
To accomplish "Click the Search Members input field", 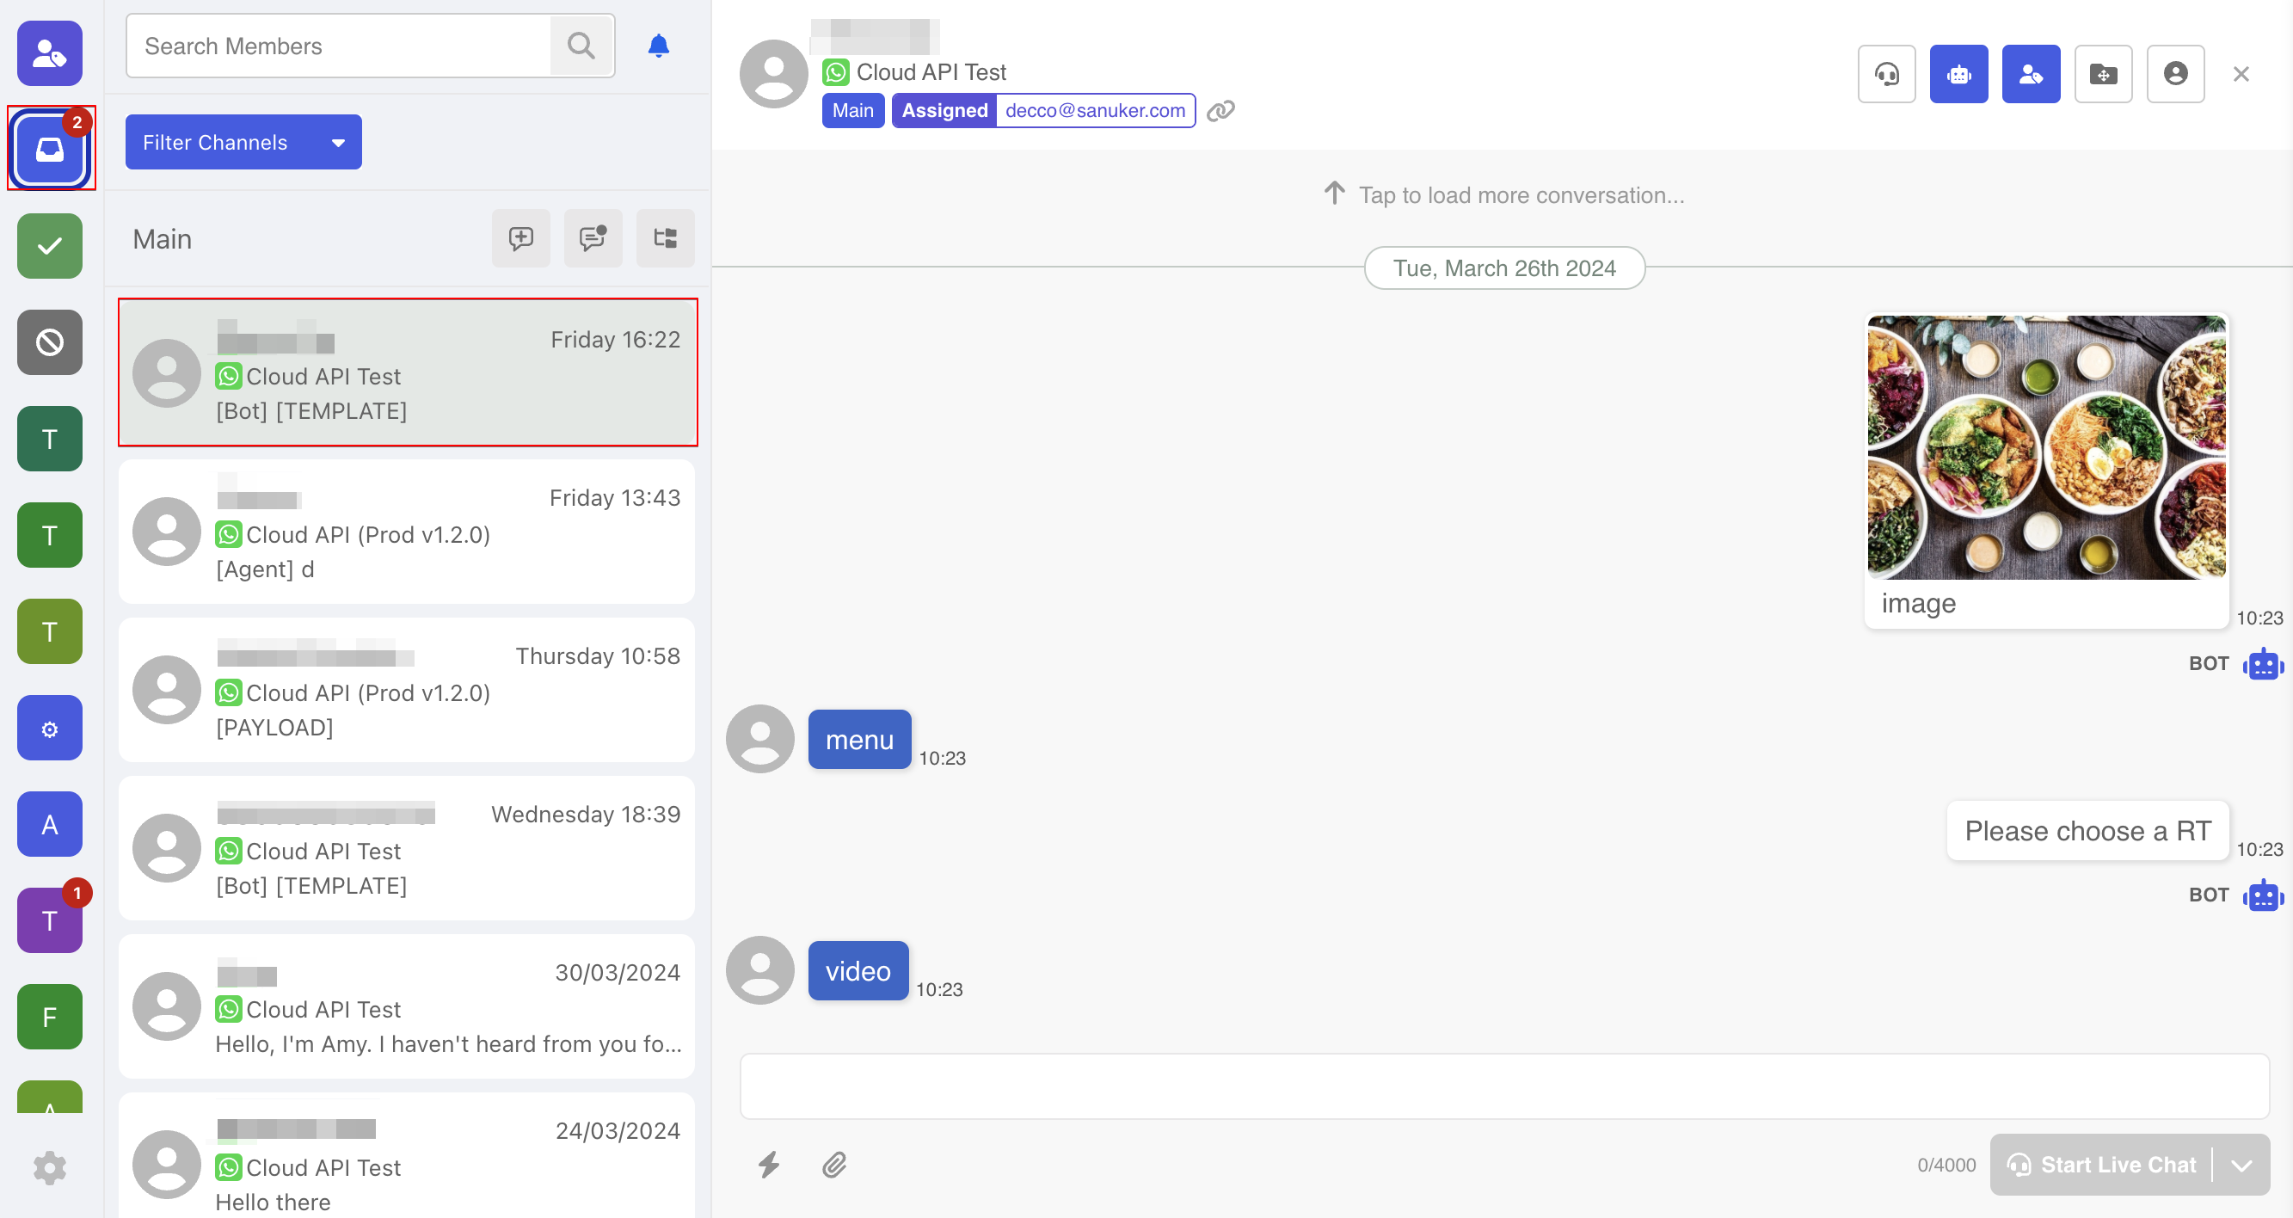I will 338,46.
